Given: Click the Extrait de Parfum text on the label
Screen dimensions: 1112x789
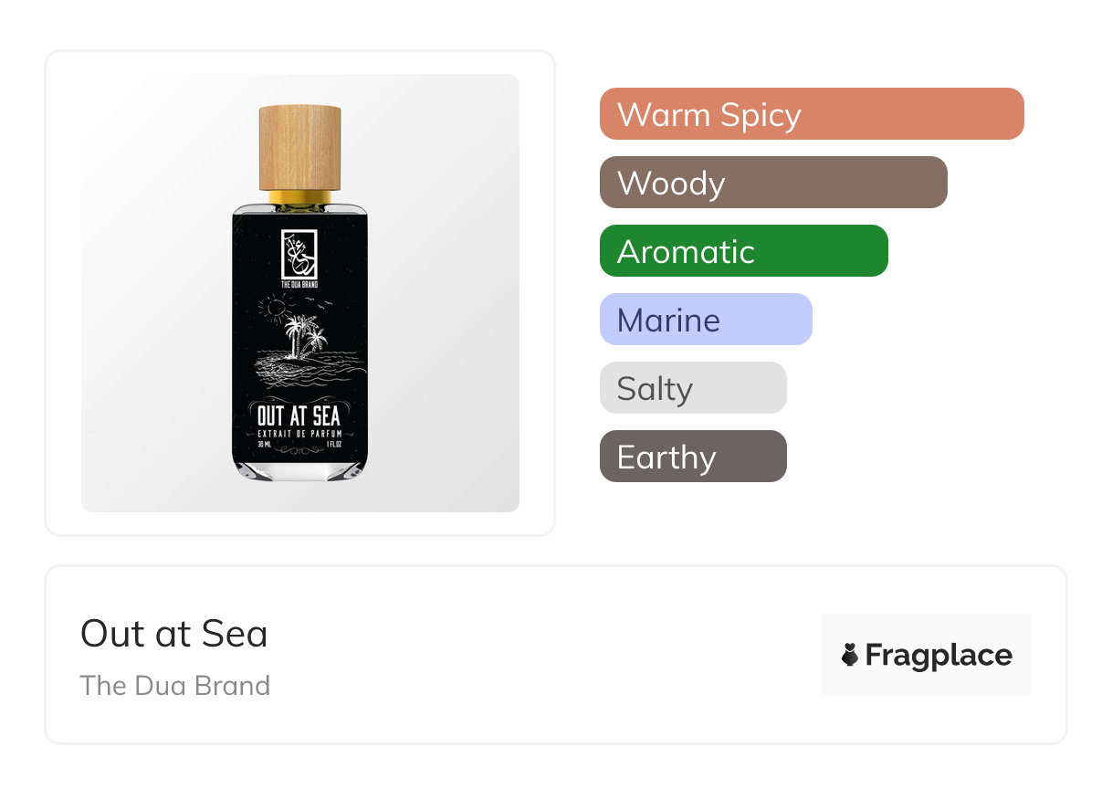Looking at the screenshot, I should coord(299,432).
